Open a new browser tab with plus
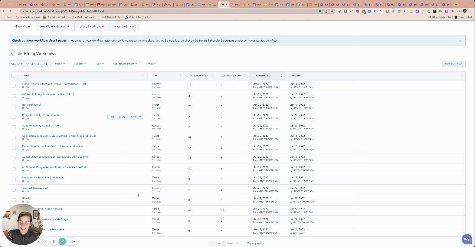 tap(456, 4)
